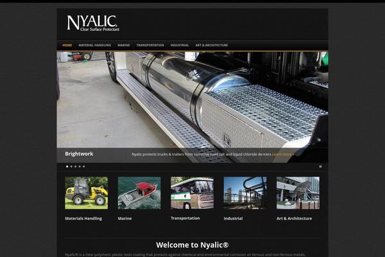
Task: Open the Art & Architecture menu item
Action: pos(212,45)
